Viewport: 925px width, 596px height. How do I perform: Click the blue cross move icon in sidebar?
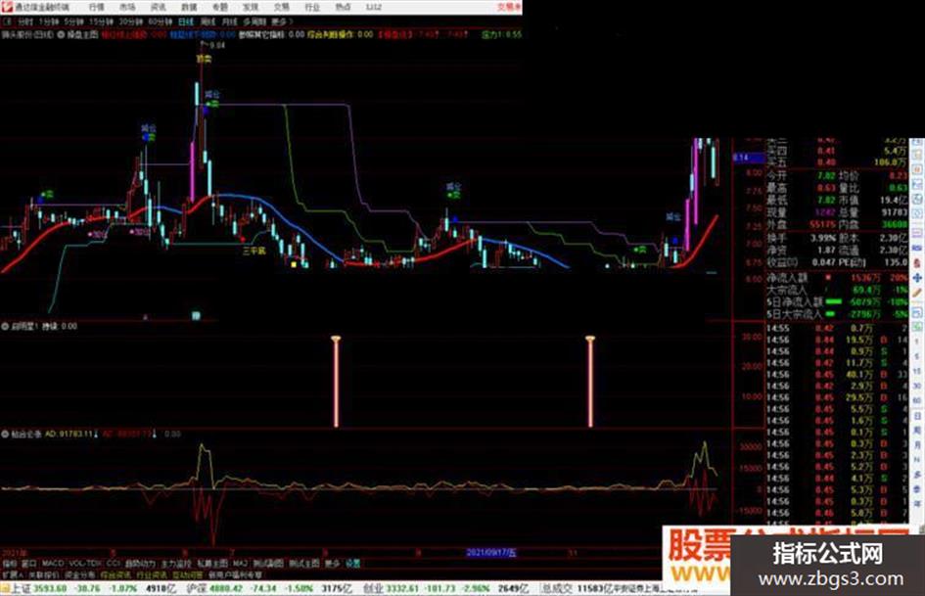[x=917, y=277]
